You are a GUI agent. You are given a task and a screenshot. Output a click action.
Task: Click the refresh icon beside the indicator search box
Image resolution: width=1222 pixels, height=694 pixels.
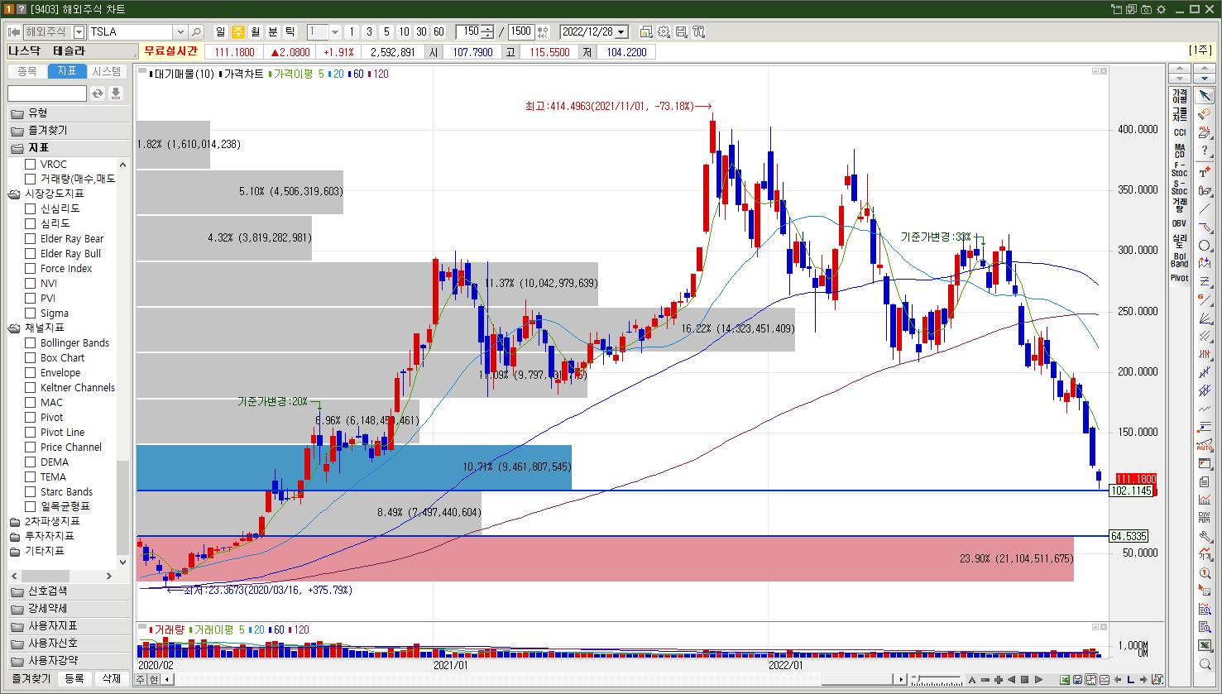98,93
